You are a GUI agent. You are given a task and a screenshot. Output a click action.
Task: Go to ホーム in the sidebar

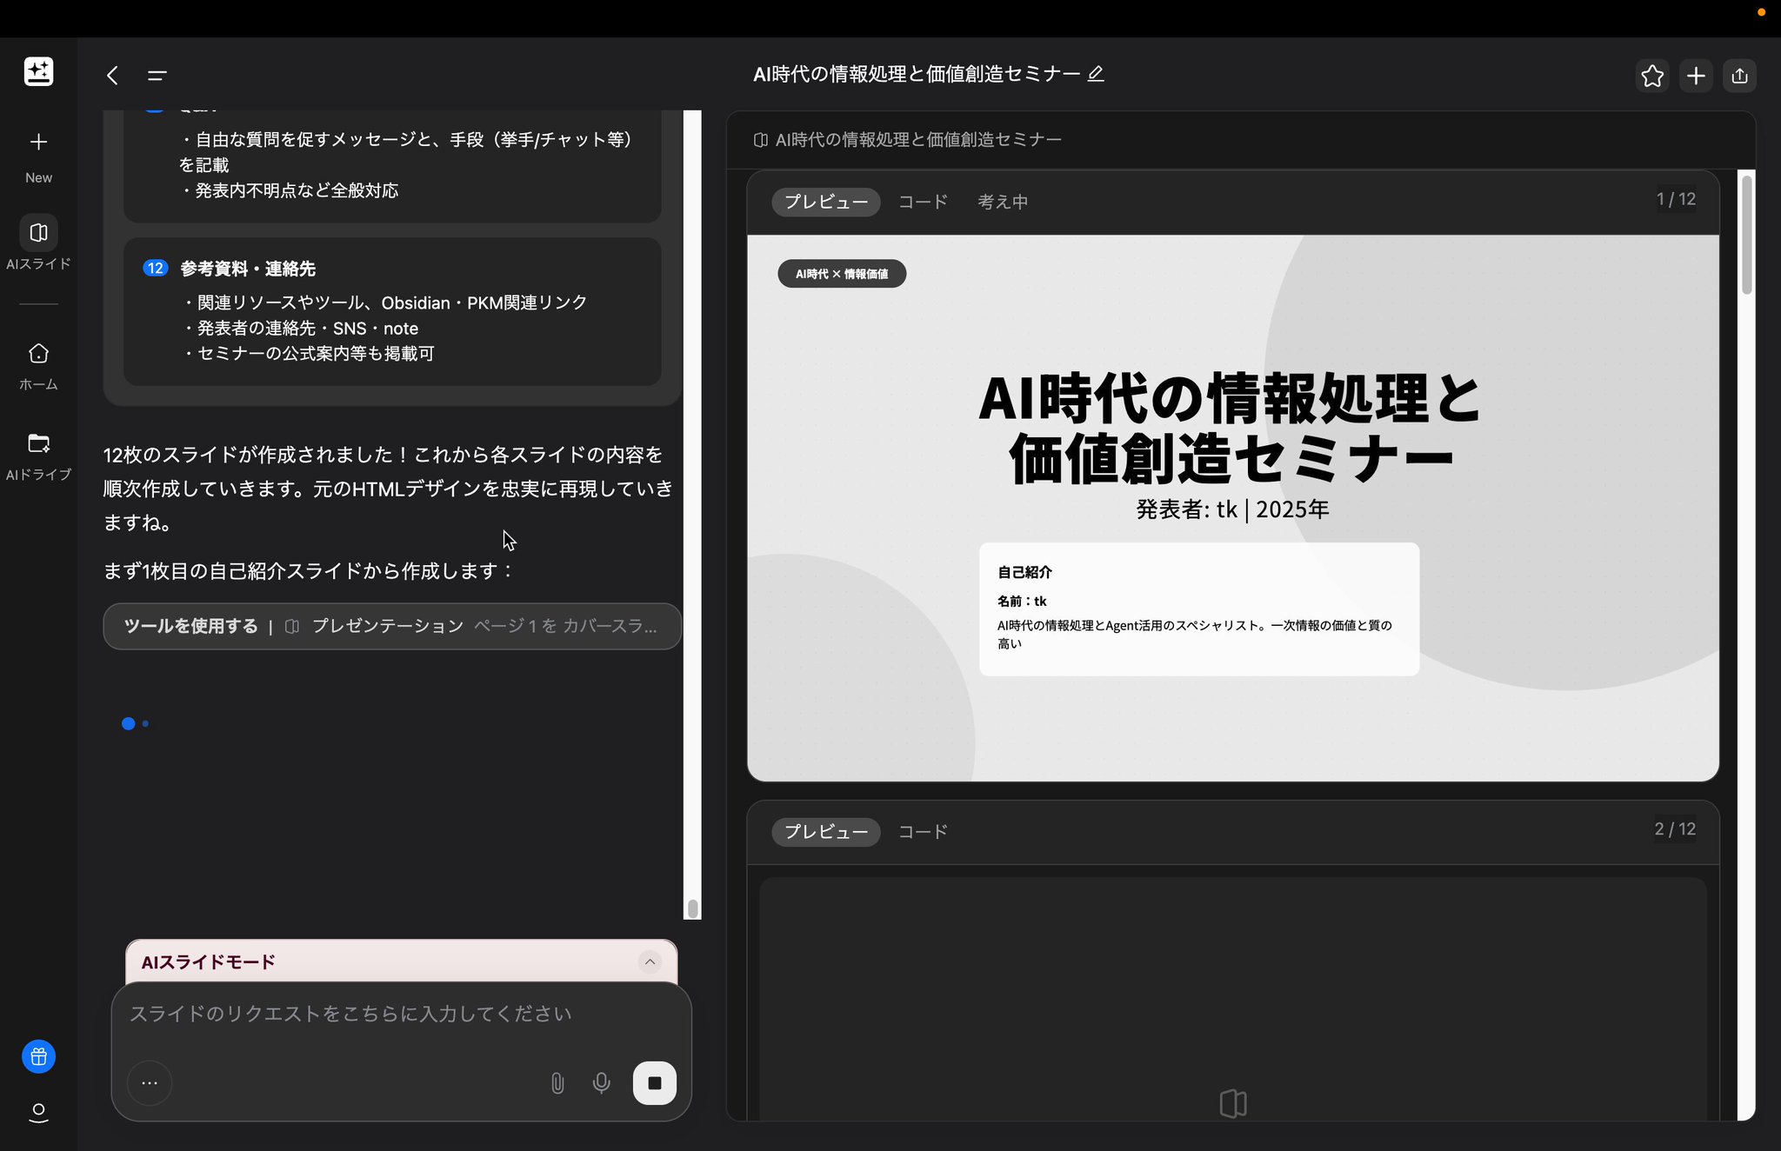coord(38,354)
